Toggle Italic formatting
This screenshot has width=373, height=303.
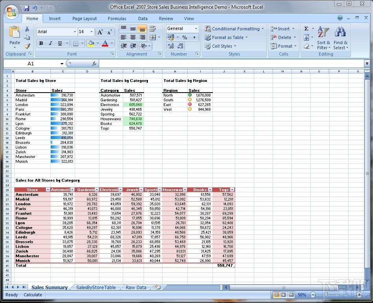50,43
